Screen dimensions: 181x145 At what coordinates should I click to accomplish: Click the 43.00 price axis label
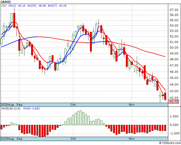point(174,91)
